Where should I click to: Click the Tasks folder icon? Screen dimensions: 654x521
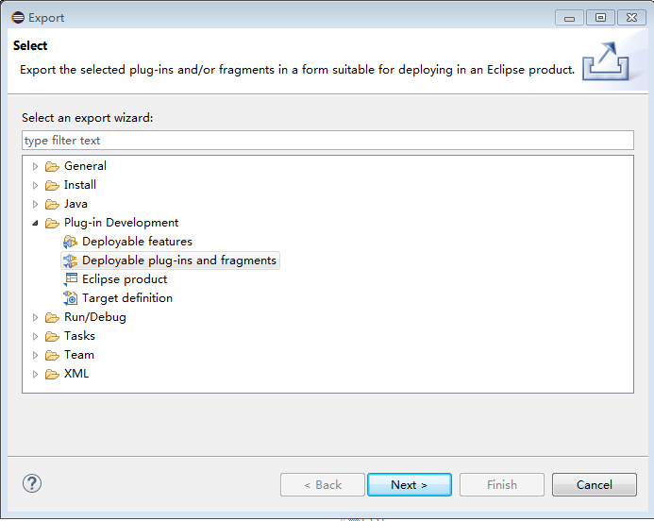(52, 336)
